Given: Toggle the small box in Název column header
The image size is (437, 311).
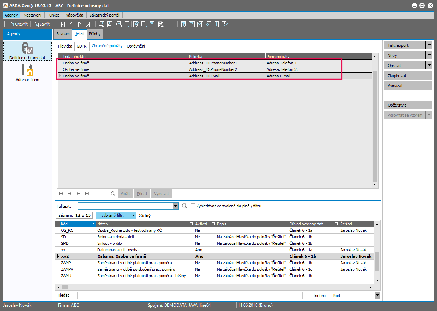Looking at the screenshot, I should pyautogui.click(x=191, y=224).
